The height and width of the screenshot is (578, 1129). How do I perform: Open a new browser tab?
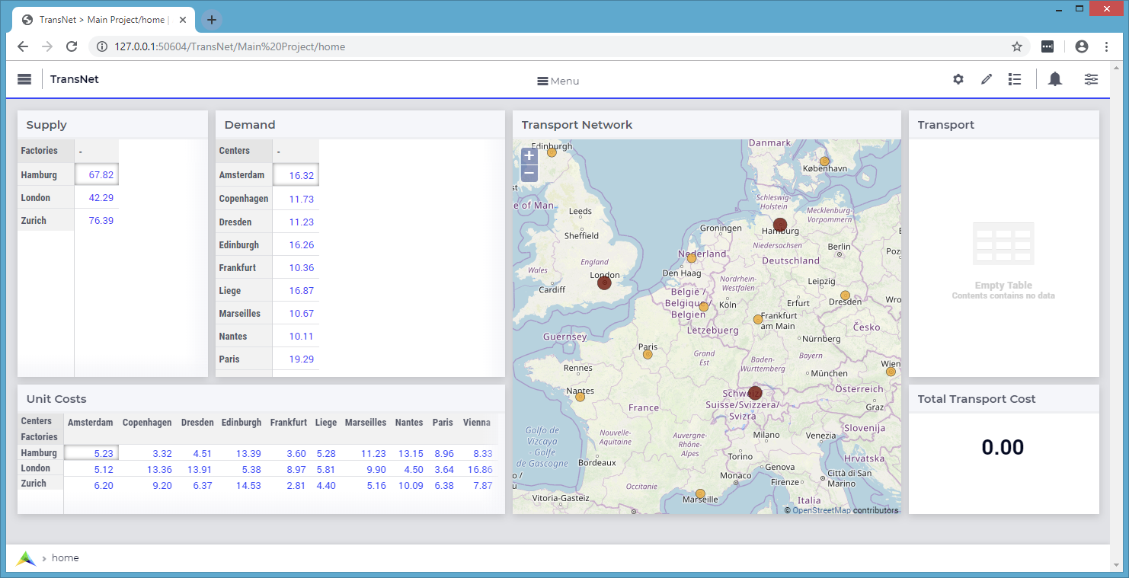(212, 20)
